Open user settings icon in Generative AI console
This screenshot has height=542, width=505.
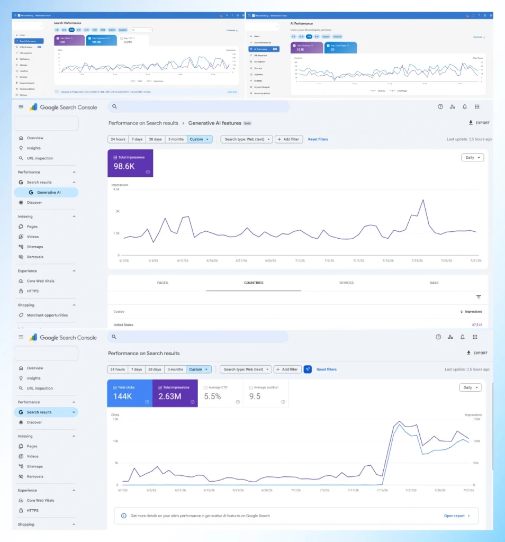pos(452,107)
